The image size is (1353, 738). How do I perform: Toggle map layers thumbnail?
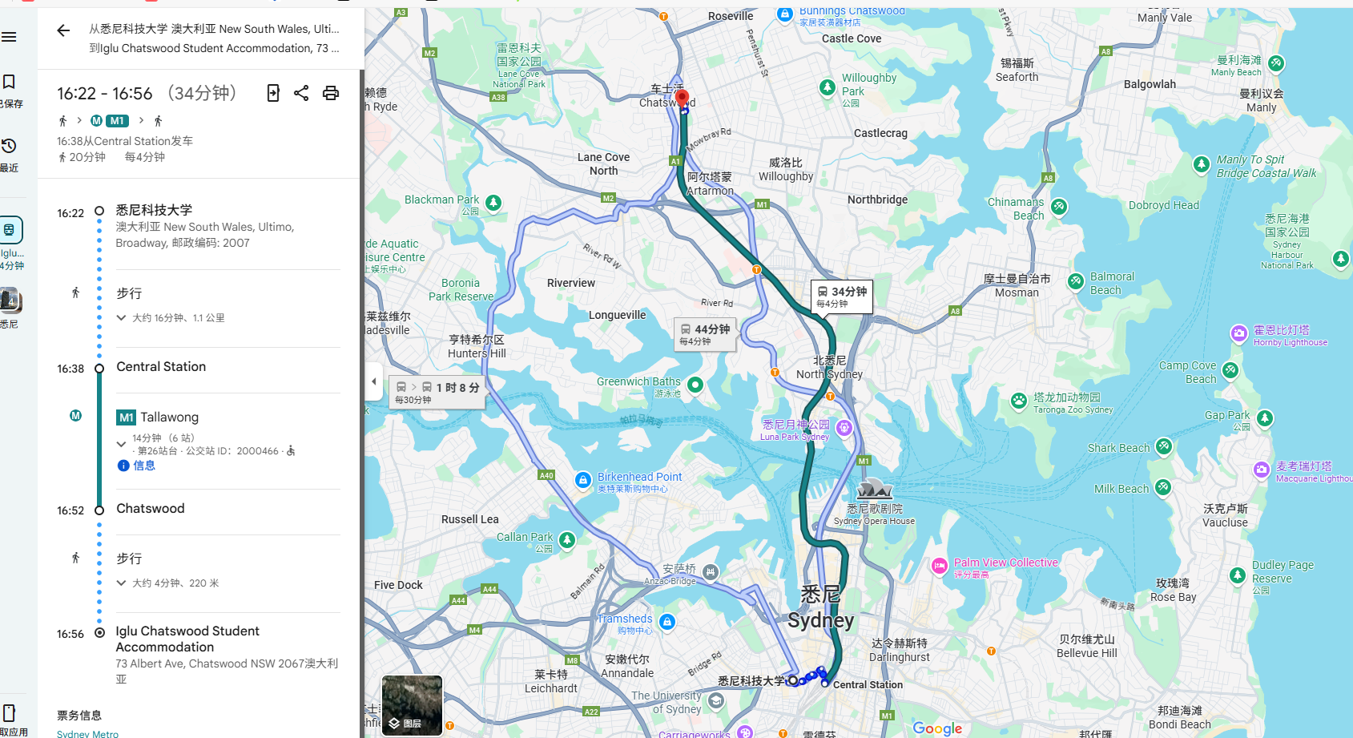coord(412,705)
